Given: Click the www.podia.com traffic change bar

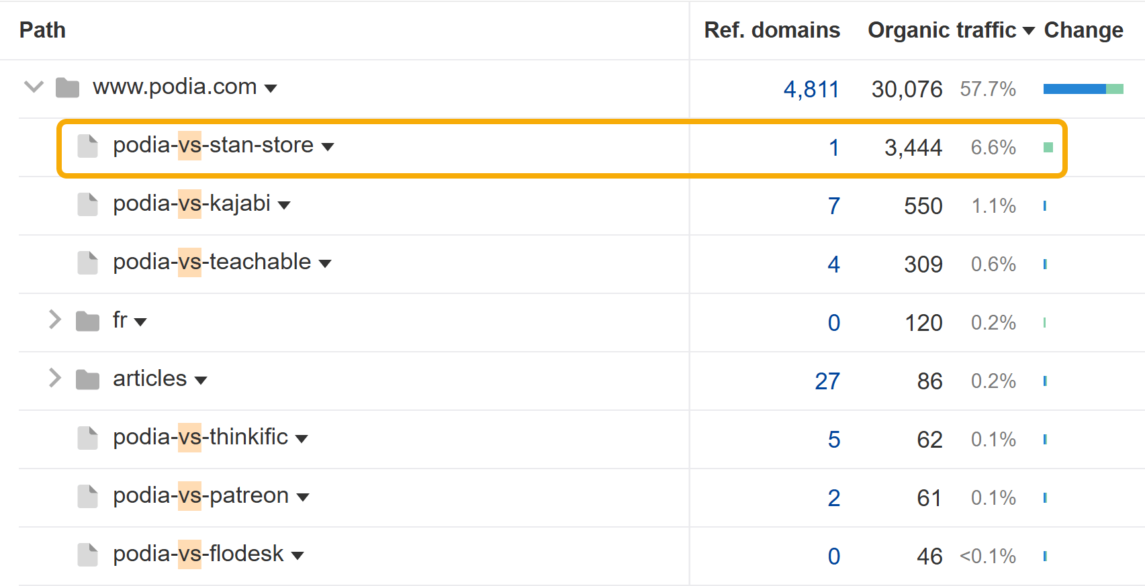Looking at the screenshot, I should coord(1083,89).
